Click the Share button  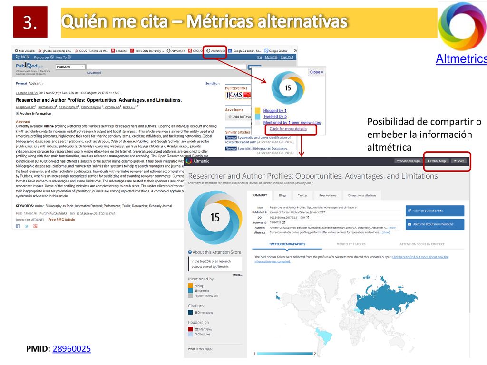click(x=459, y=161)
